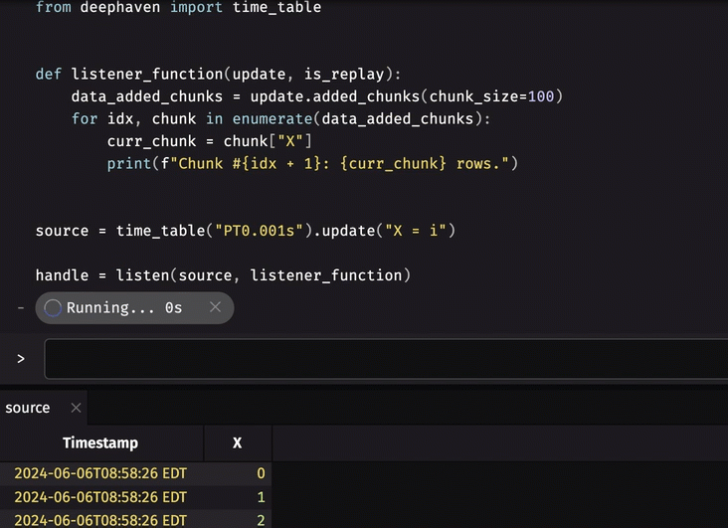
Task: Click the 'from deephaven import' code line
Action: 178,8
